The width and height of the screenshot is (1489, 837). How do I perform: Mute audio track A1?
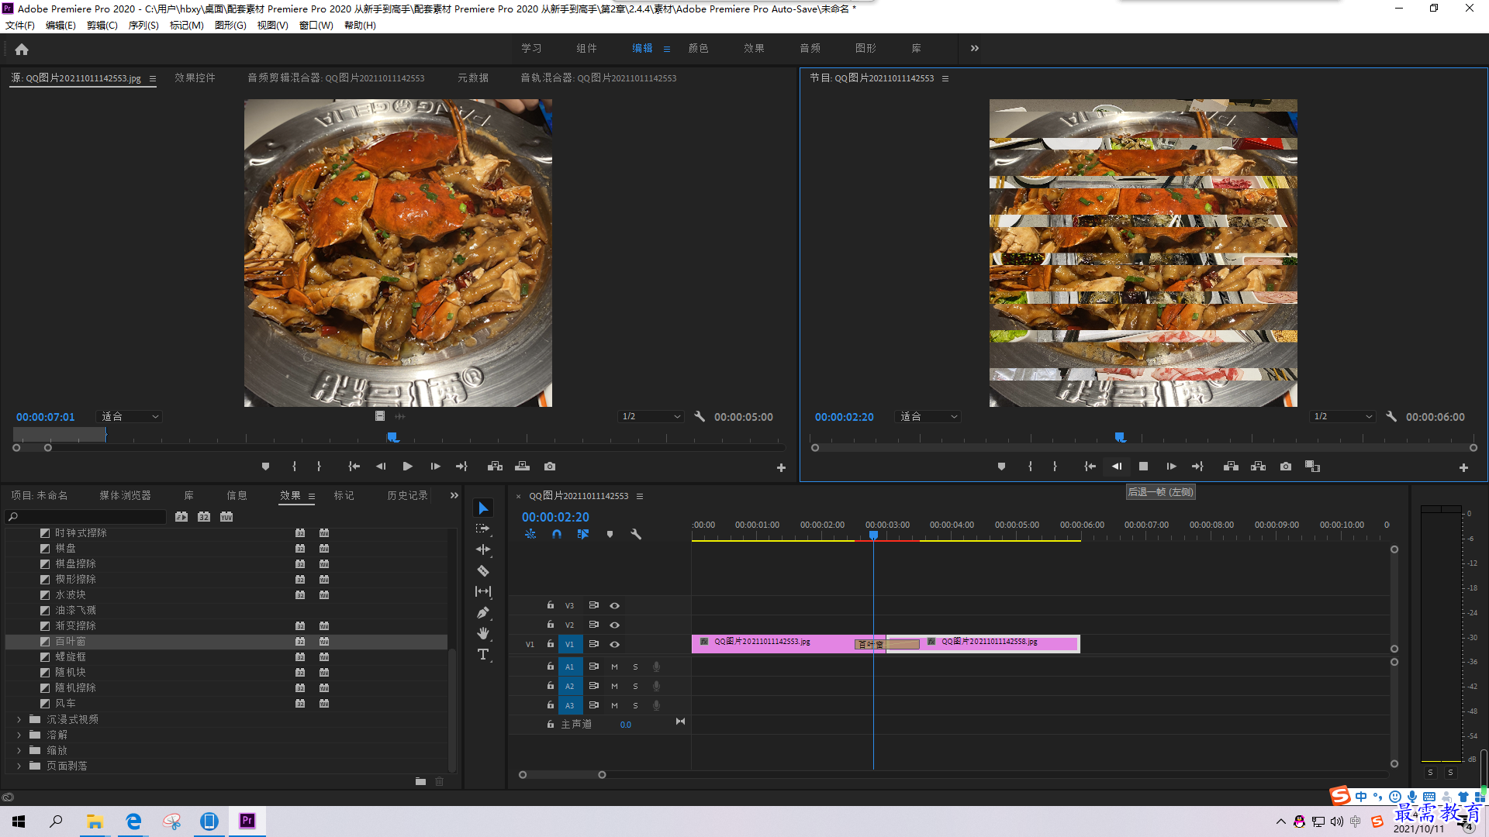pos(615,666)
